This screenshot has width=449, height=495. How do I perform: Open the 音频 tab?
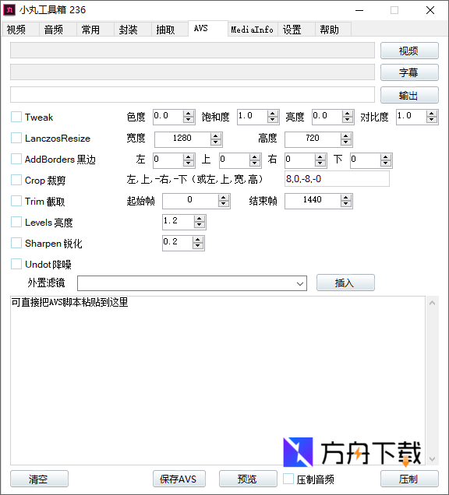[58, 30]
